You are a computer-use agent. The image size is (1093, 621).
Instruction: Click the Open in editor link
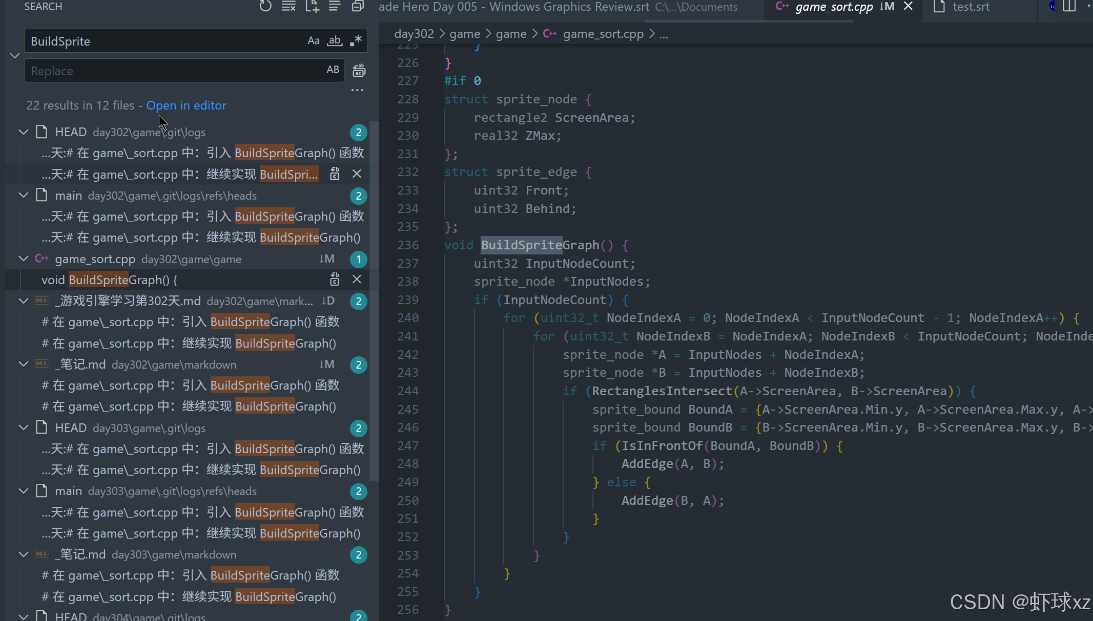[186, 105]
